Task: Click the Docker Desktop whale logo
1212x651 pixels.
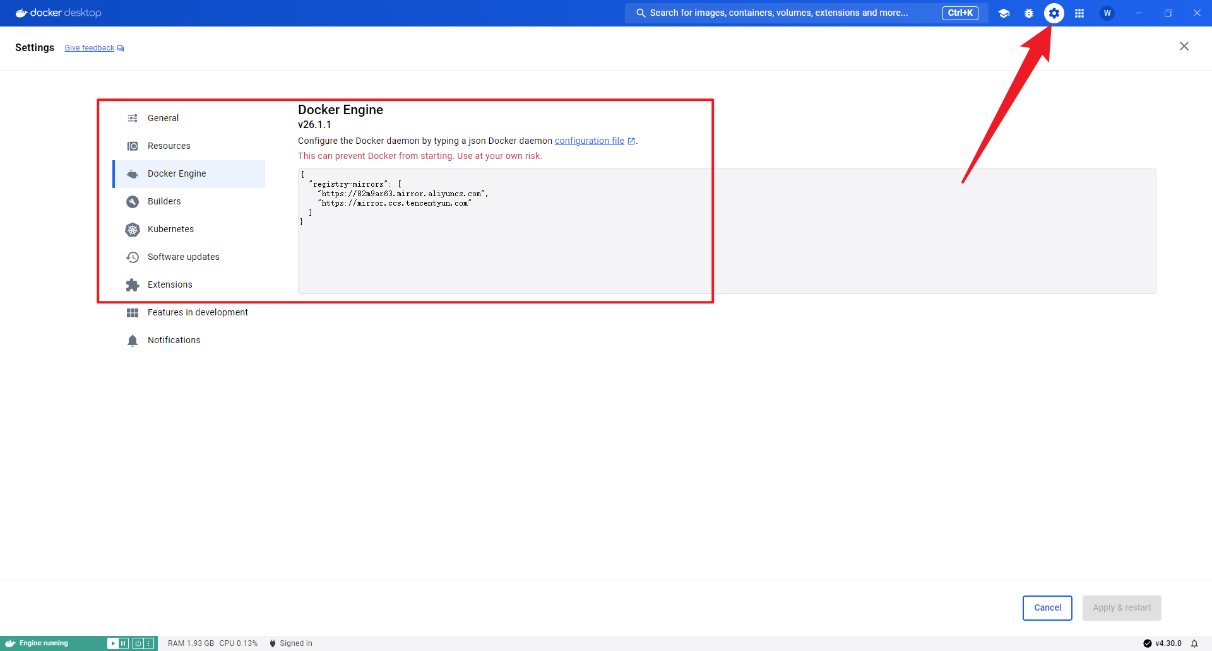Action: click(x=58, y=13)
